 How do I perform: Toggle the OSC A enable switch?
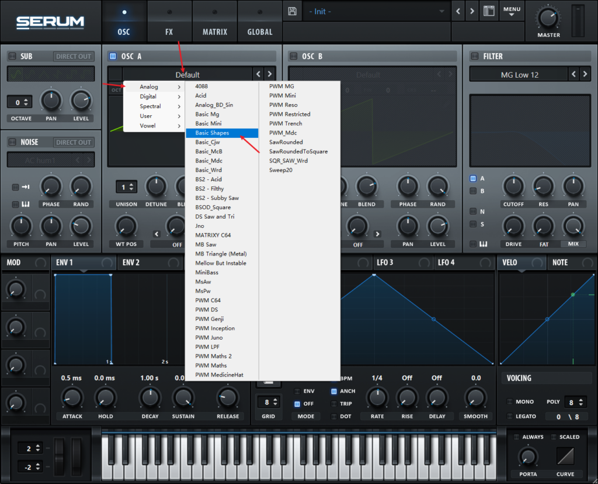[113, 57]
